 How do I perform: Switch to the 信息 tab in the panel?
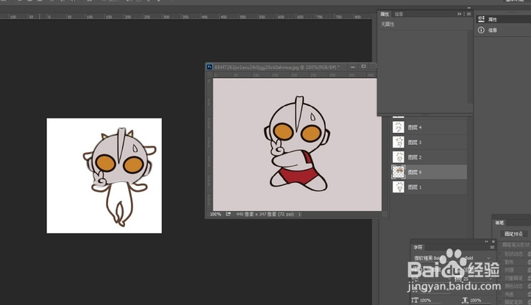tap(399, 14)
